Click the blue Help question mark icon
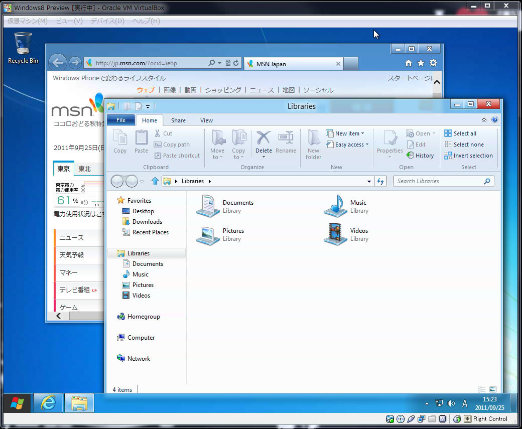522x429 pixels. pyautogui.click(x=495, y=120)
